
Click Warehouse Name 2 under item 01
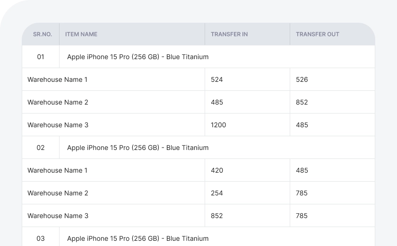58,102
